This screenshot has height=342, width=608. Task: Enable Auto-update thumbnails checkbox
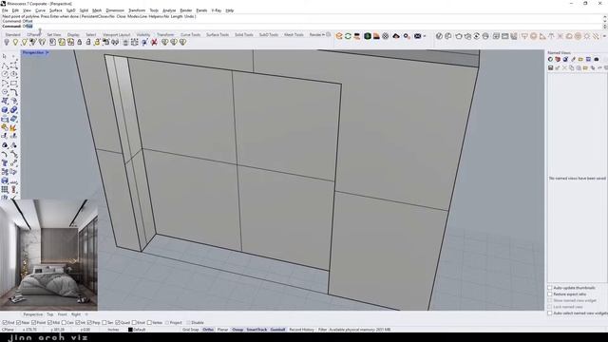[550, 288]
